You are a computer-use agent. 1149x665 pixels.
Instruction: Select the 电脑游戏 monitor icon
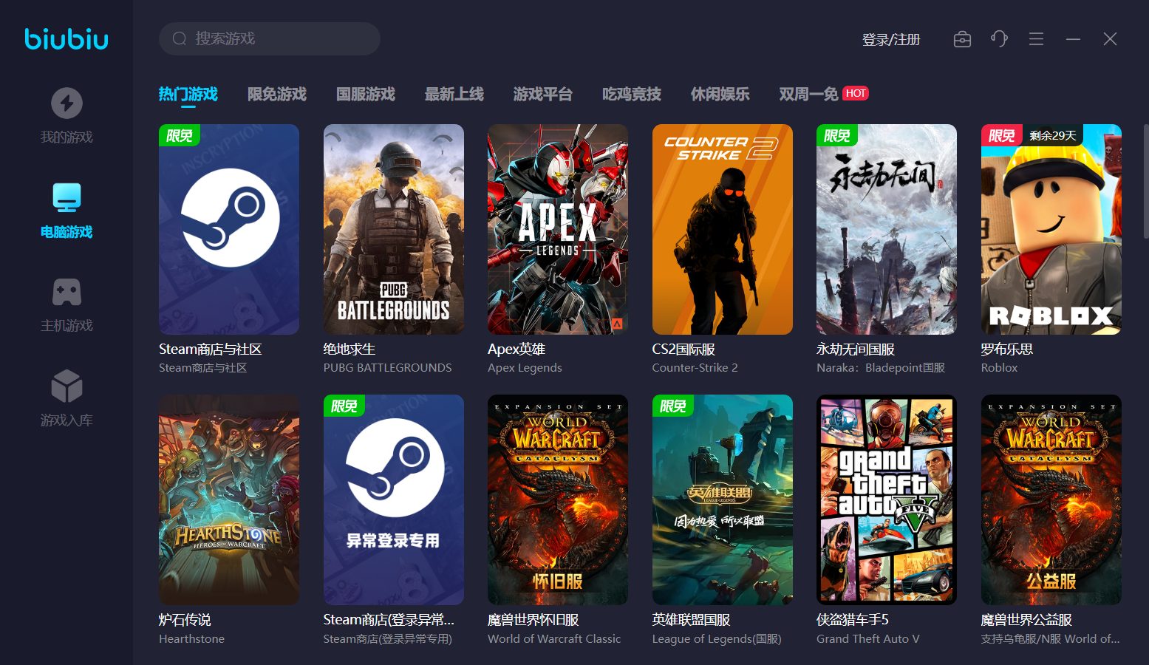67,197
